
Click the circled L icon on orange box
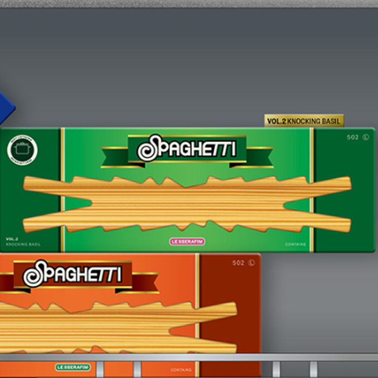click(251, 263)
